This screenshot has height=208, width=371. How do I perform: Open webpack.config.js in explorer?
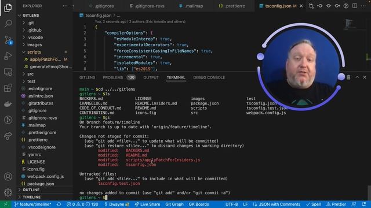click(45, 176)
